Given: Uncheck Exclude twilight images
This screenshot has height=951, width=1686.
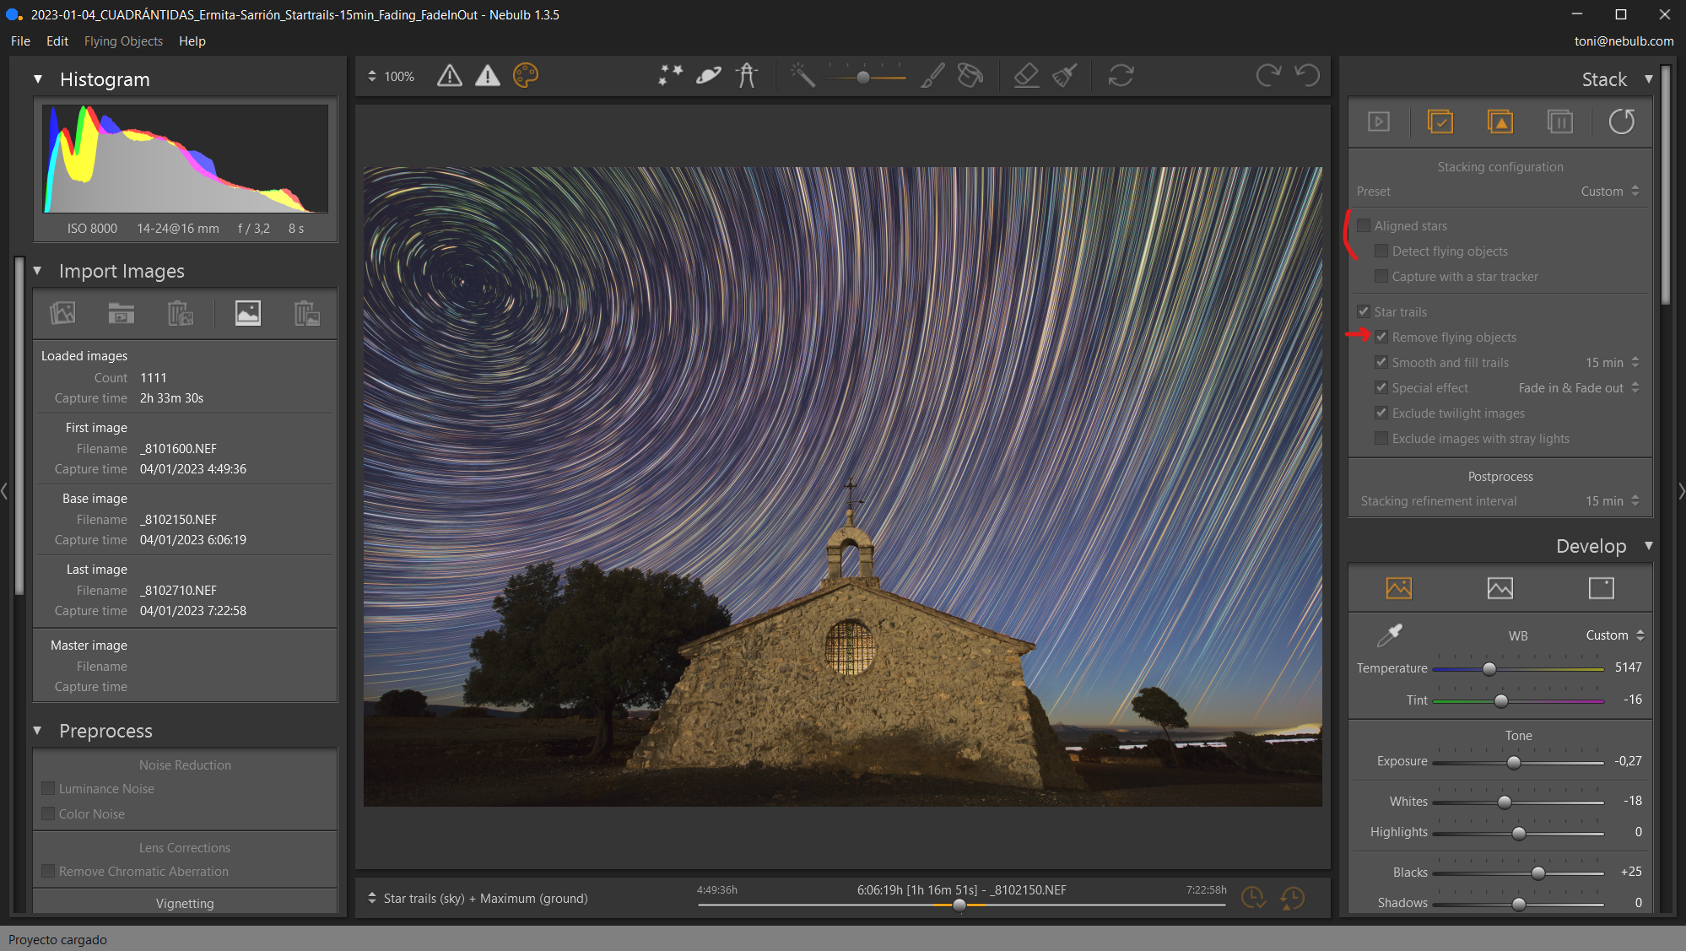Looking at the screenshot, I should tap(1381, 413).
